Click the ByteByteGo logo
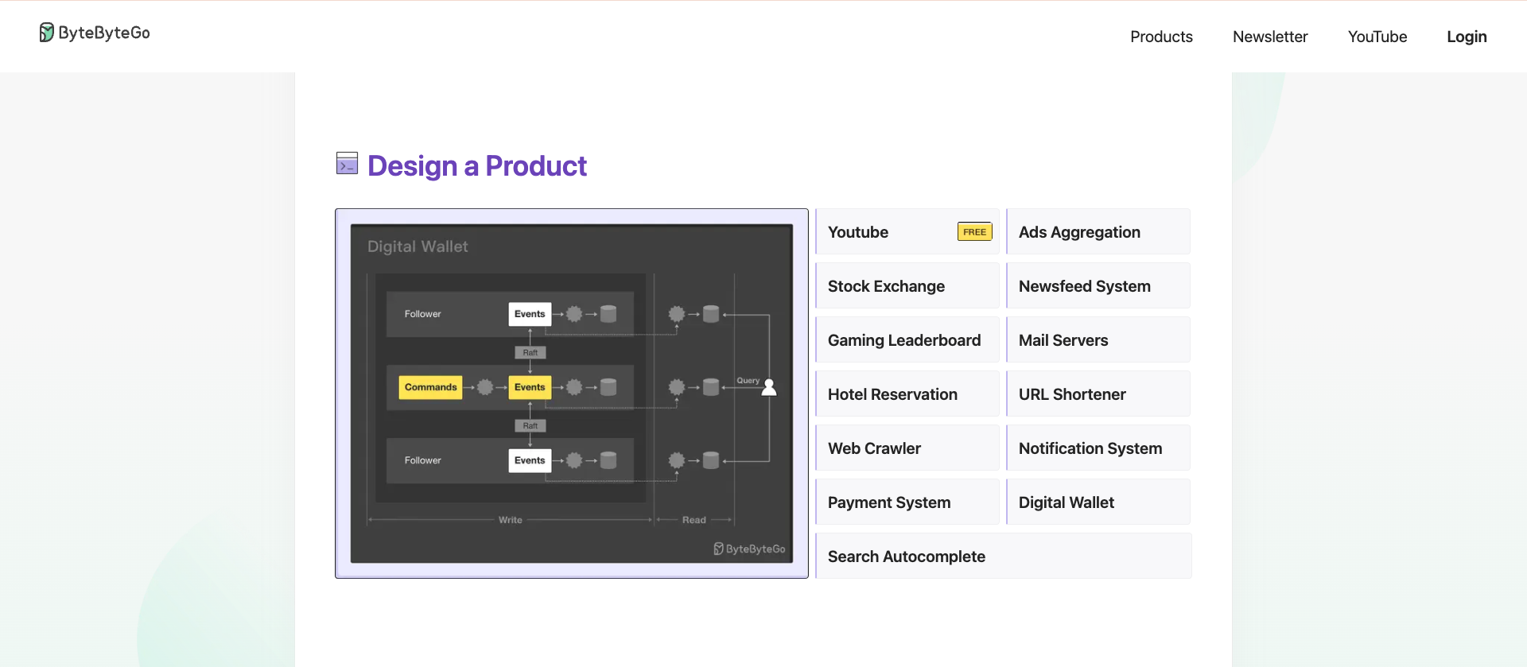 pos(95,33)
